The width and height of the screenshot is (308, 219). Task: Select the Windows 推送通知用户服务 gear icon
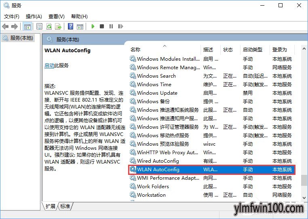click(133, 119)
